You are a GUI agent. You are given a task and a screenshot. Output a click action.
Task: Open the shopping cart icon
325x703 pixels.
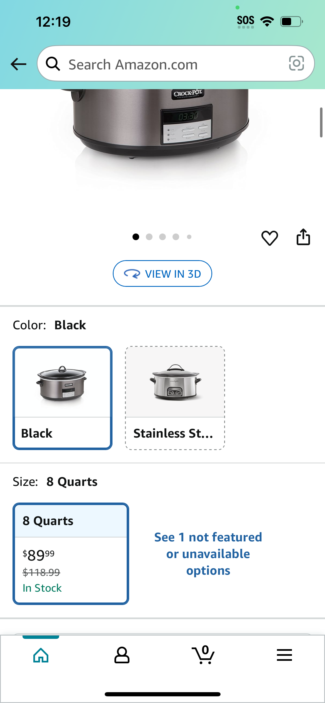coord(203,655)
